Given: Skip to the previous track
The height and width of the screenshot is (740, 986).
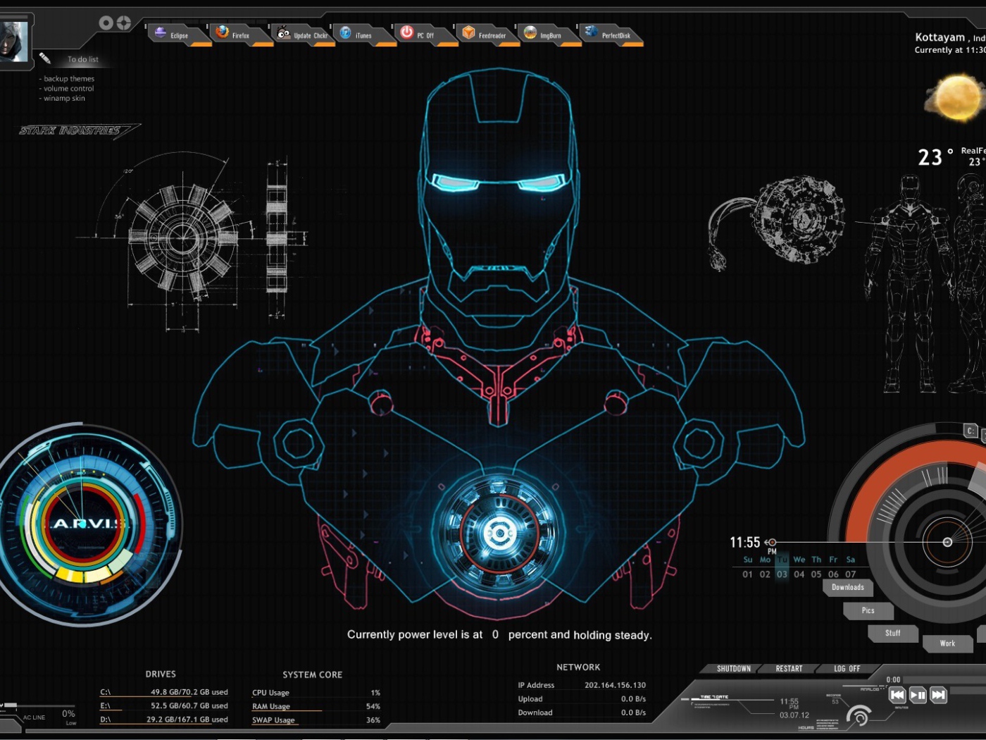Looking at the screenshot, I should [x=897, y=695].
